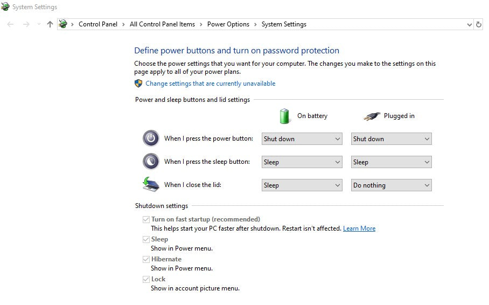
Task: Go to Power Options breadcrumb
Action: coord(228,24)
